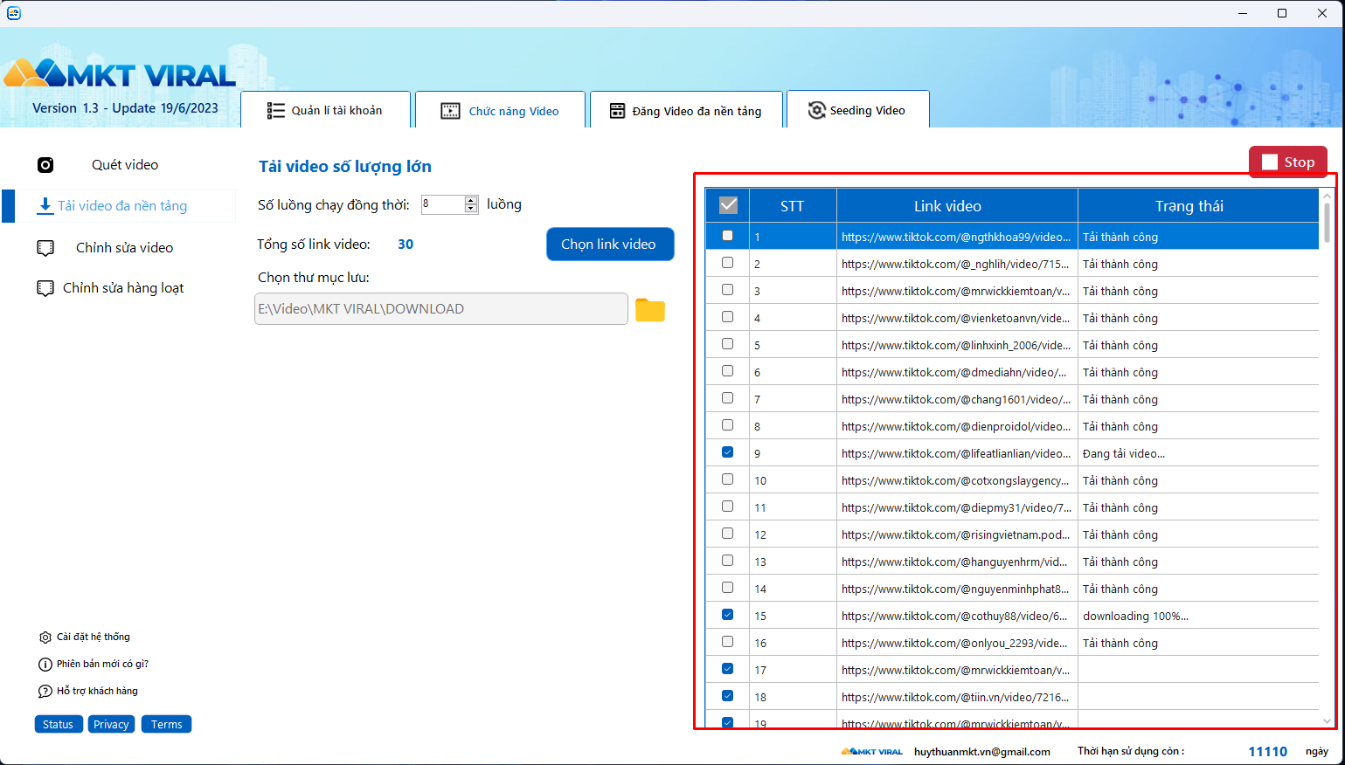Select the @ngthkhoa99 video link row
The height and width of the screenshot is (765, 1345).
pos(1012,237)
